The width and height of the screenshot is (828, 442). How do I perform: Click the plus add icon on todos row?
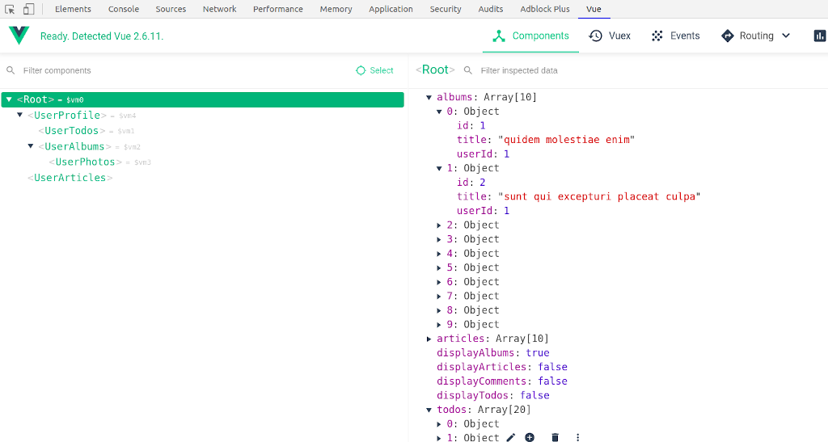[x=530, y=437]
